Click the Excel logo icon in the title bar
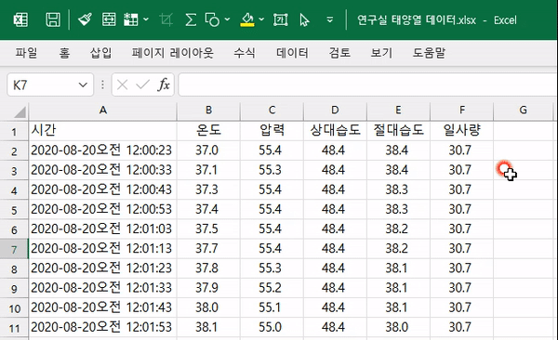This screenshot has width=558, height=340. click(x=20, y=20)
